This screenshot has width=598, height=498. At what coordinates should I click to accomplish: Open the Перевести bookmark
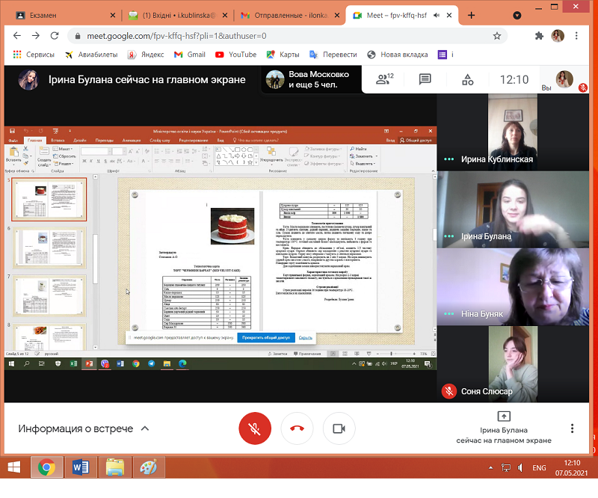click(x=333, y=55)
